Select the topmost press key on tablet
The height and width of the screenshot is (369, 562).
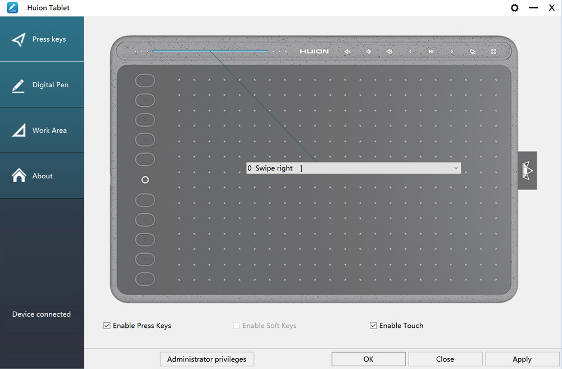point(145,80)
